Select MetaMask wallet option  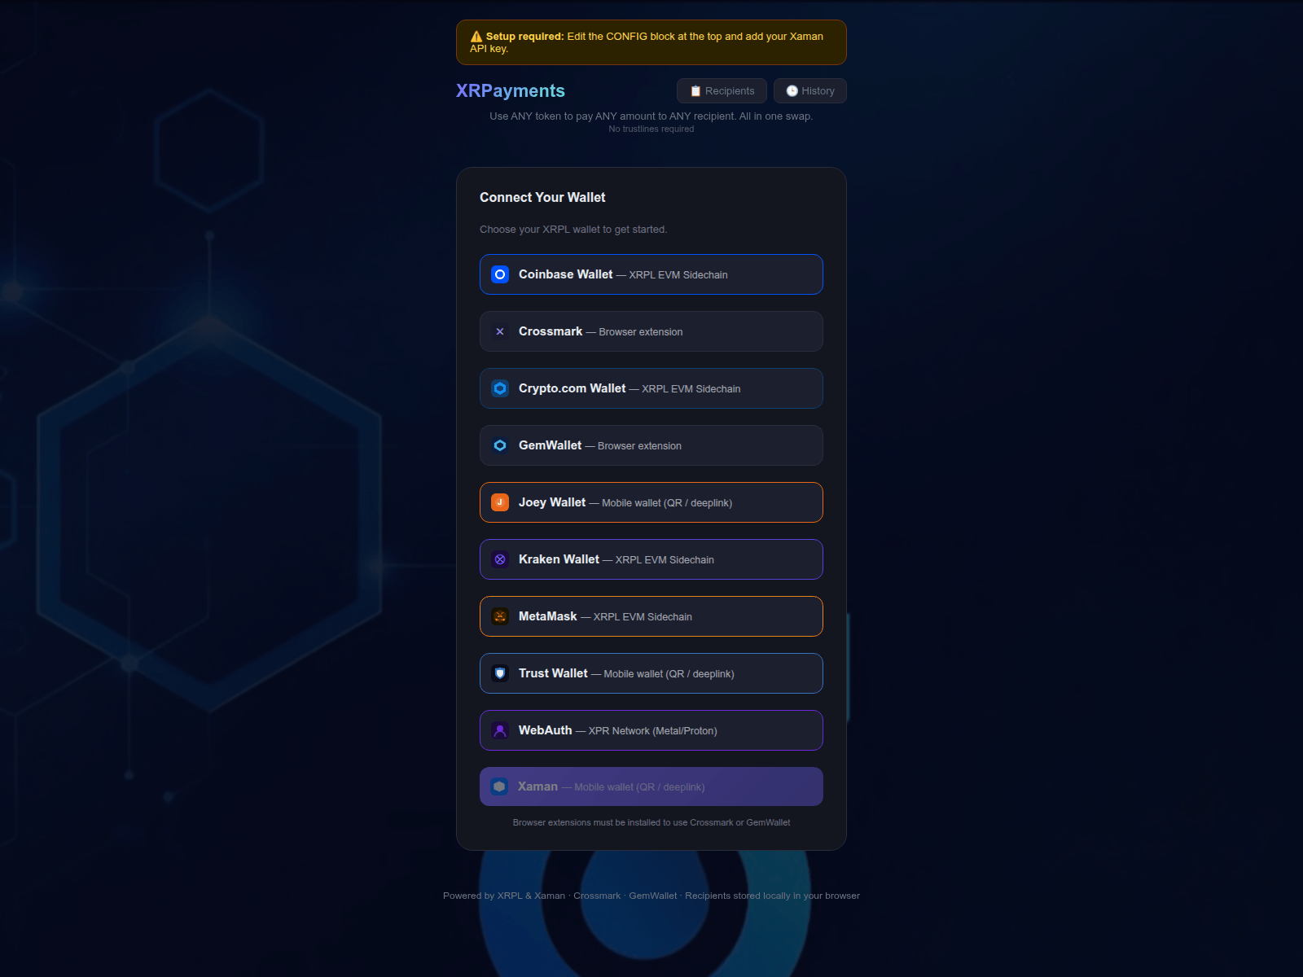pyautogui.click(x=651, y=616)
